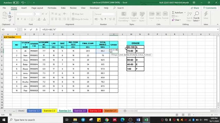220x123 pixels.
Task: Switch to Exercise 2.5 sheet tab
Action: point(80,111)
